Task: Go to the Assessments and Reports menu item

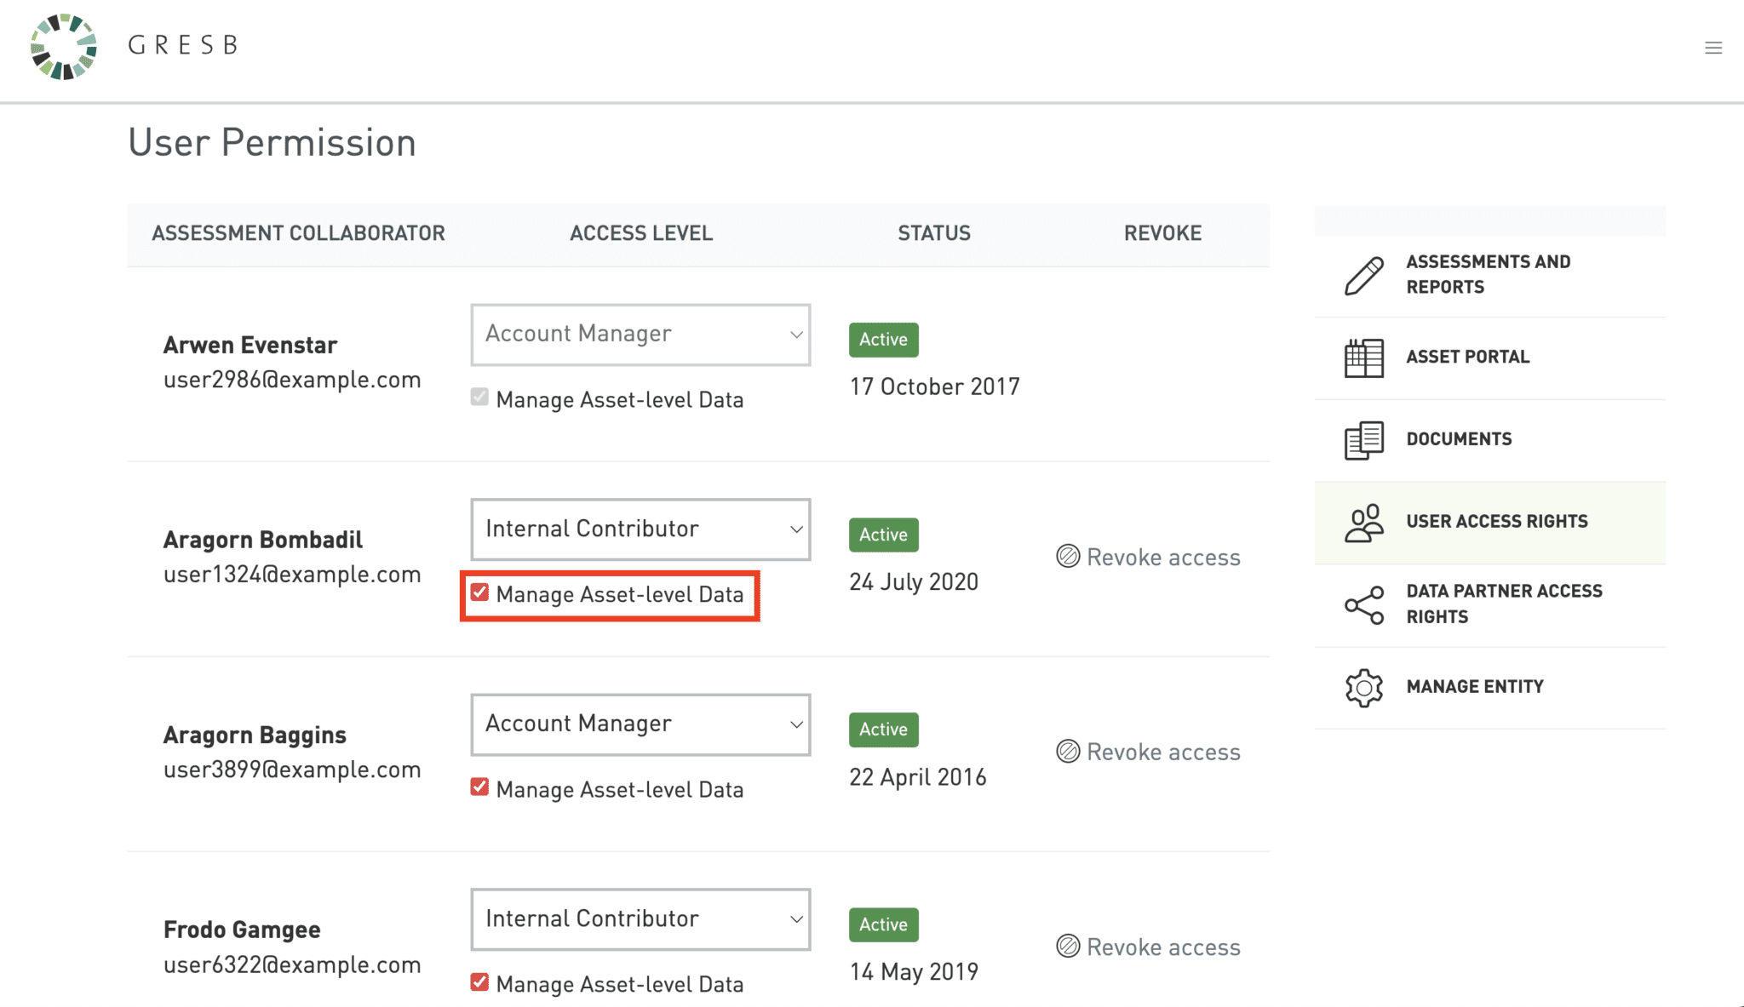Action: click(1488, 274)
